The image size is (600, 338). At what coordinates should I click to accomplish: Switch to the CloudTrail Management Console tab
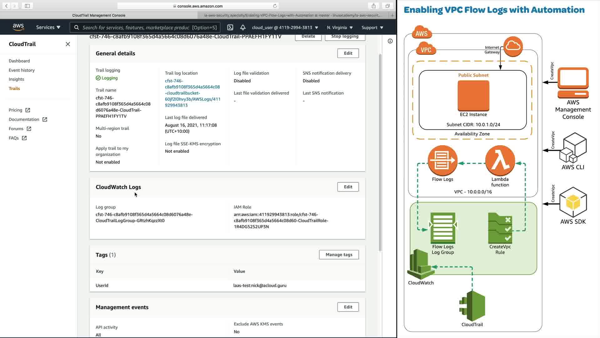click(99, 15)
